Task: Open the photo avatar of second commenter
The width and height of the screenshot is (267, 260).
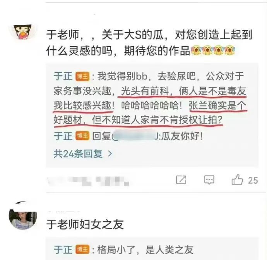Action: coord(23,218)
